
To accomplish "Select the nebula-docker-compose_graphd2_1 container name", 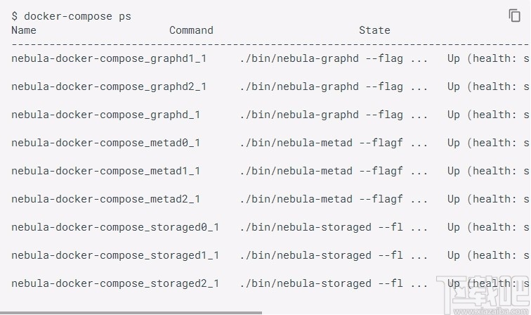I will pyautogui.click(x=109, y=86).
